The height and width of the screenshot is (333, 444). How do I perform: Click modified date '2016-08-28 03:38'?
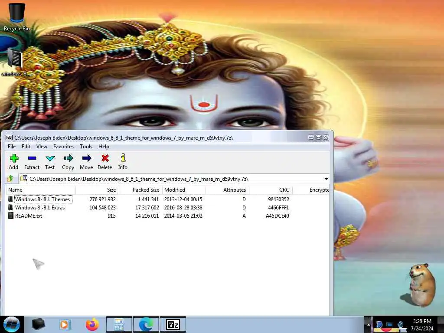[183, 208]
